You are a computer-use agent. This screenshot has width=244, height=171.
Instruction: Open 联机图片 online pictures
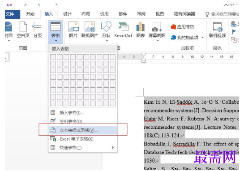click(90, 30)
